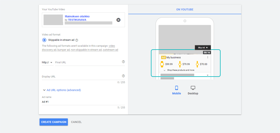Click the watch icon priced $99.99
Viewport: 280px width, 133px height.
pos(162,64)
